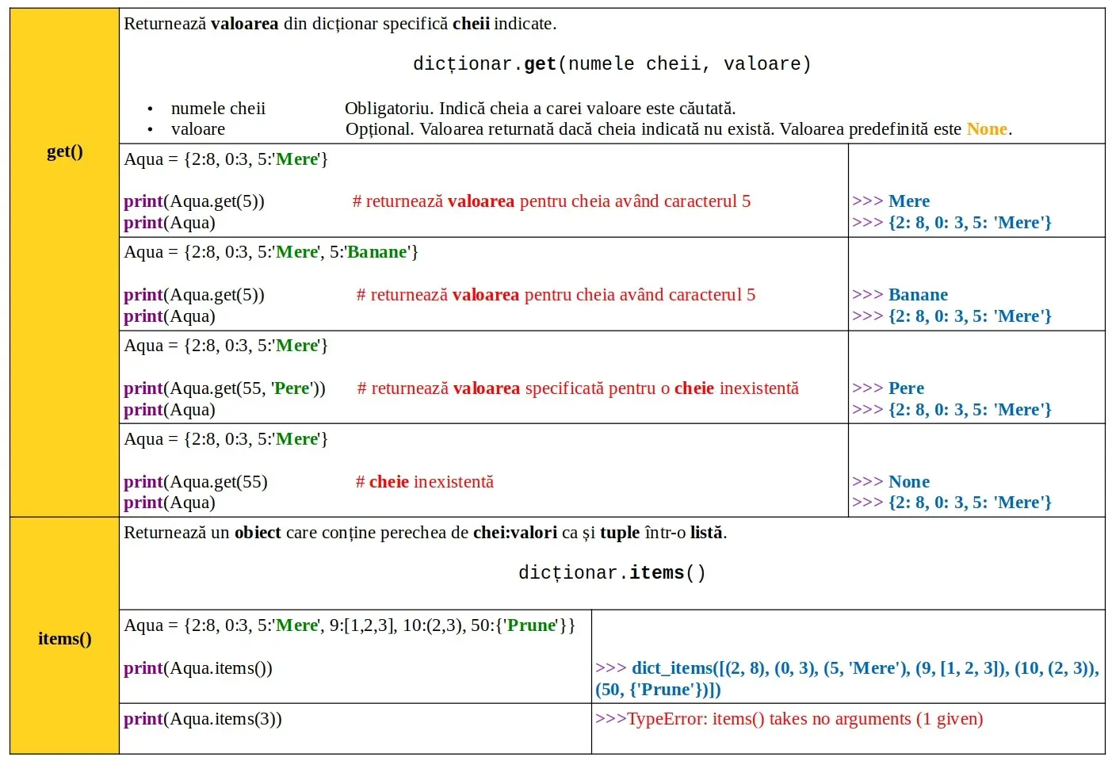1112x761 pixels.
Task: Click the print(Aqua.get(55)) code line
Action: pos(196,482)
